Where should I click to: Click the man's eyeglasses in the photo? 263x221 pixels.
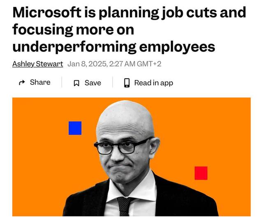pyautogui.click(x=122, y=147)
